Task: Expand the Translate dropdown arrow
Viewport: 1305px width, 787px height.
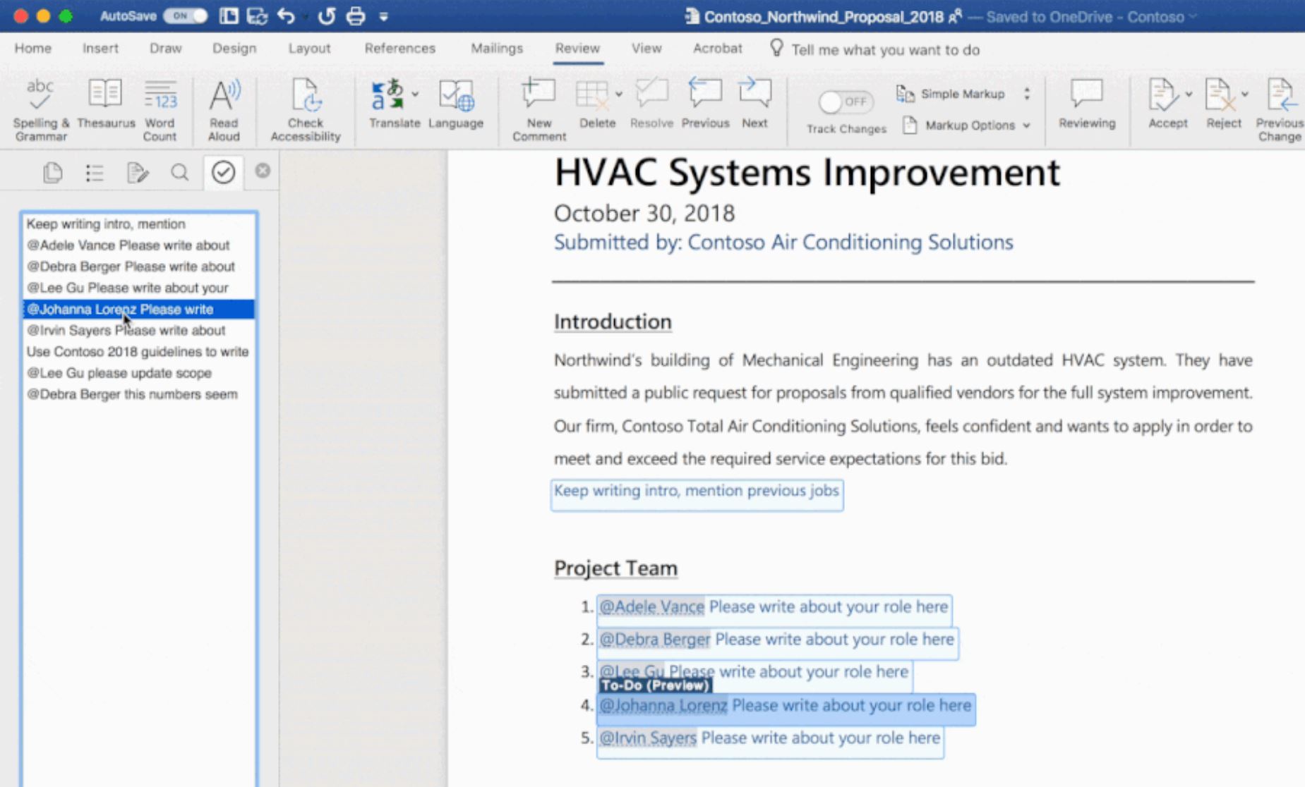Action: pyautogui.click(x=415, y=94)
